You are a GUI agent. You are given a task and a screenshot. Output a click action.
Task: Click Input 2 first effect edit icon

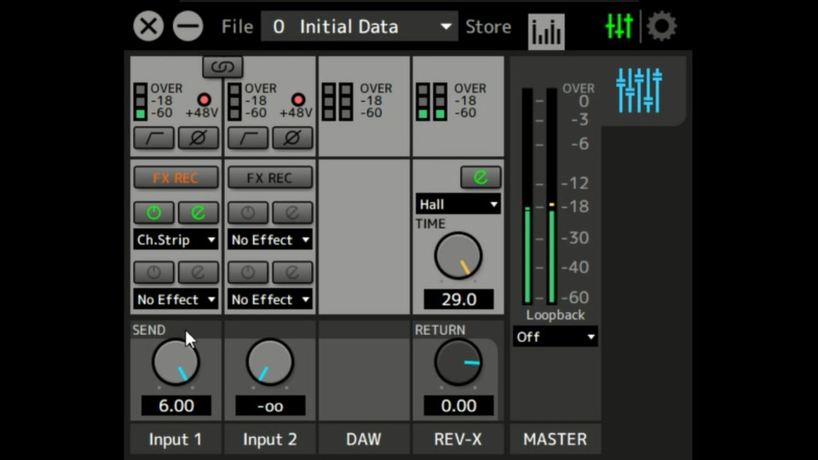point(292,212)
